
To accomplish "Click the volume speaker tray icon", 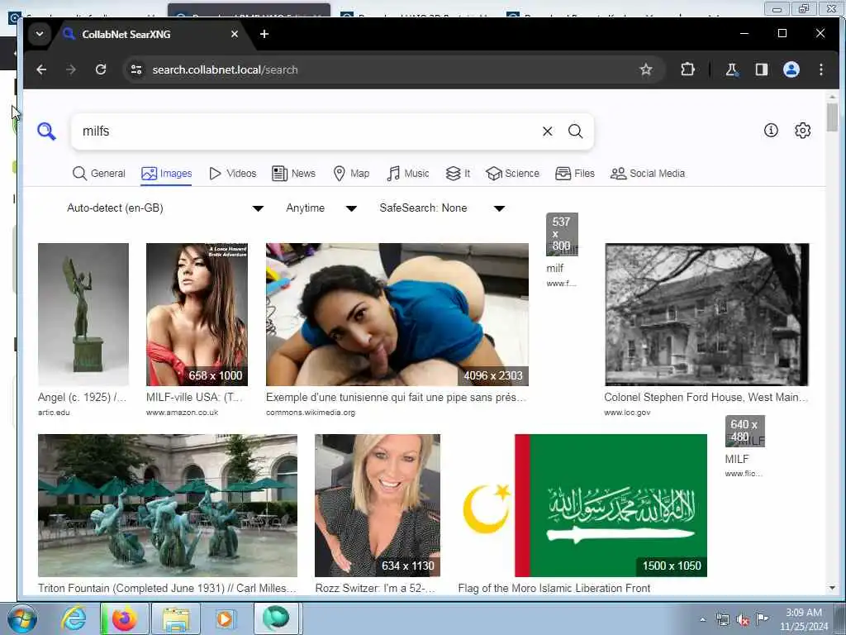I will pyautogui.click(x=742, y=620).
